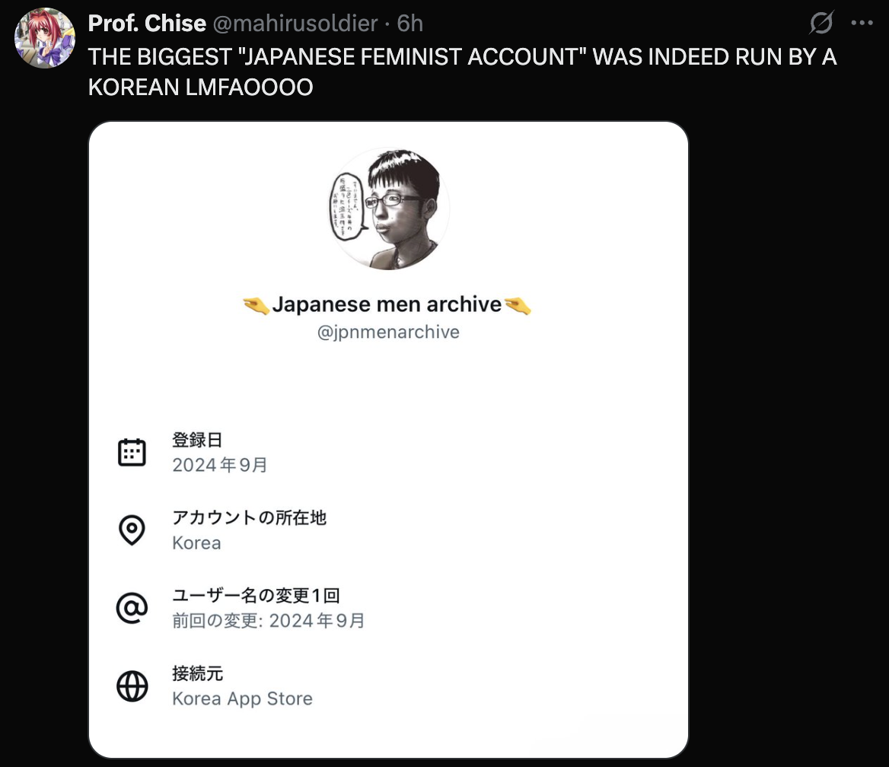Click the Prof. Chise display name
Screen dimensions: 889x767
(147, 24)
